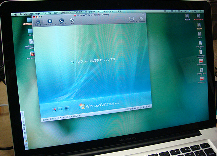Open the Apple menu
217x156 pixels.
16,14
